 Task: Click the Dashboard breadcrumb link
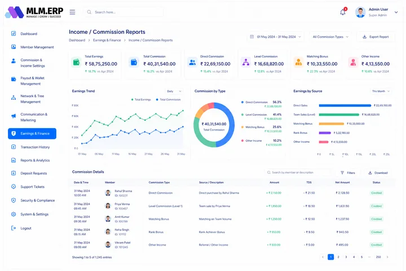point(77,40)
